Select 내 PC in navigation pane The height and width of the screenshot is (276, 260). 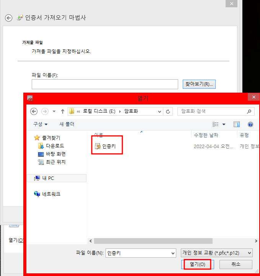pyautogui.click(x=57, y=178)
